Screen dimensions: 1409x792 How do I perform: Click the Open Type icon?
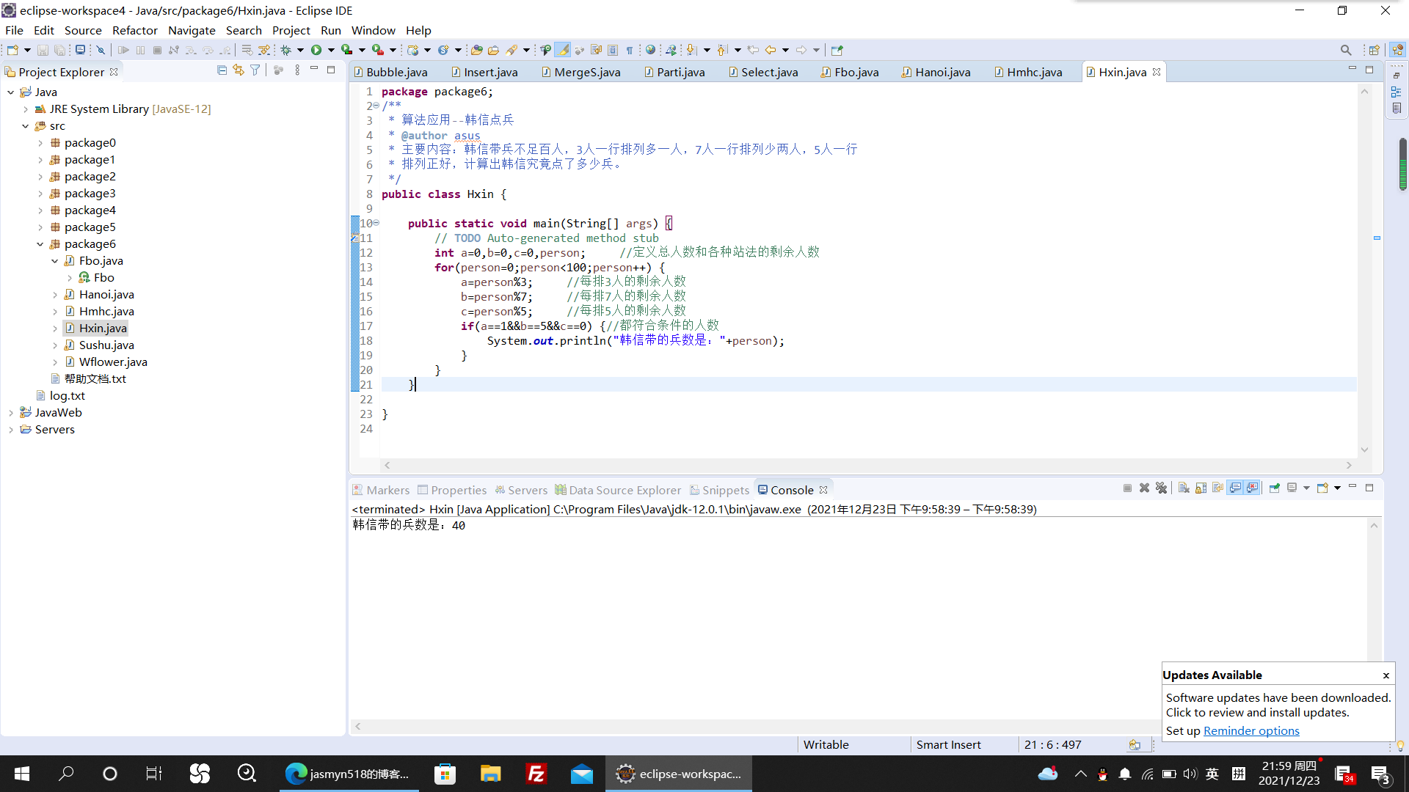tap(476, 50)
